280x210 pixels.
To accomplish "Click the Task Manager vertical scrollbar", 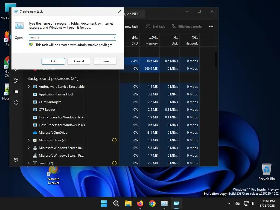I will [216, 59].
